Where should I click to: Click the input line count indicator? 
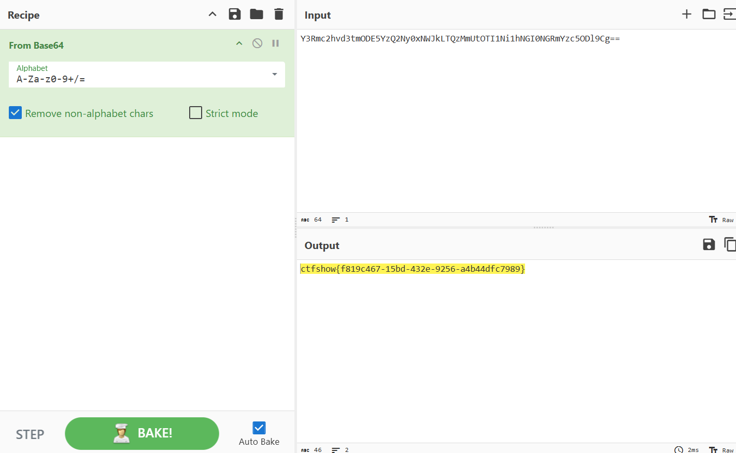(x=340, y=220)
